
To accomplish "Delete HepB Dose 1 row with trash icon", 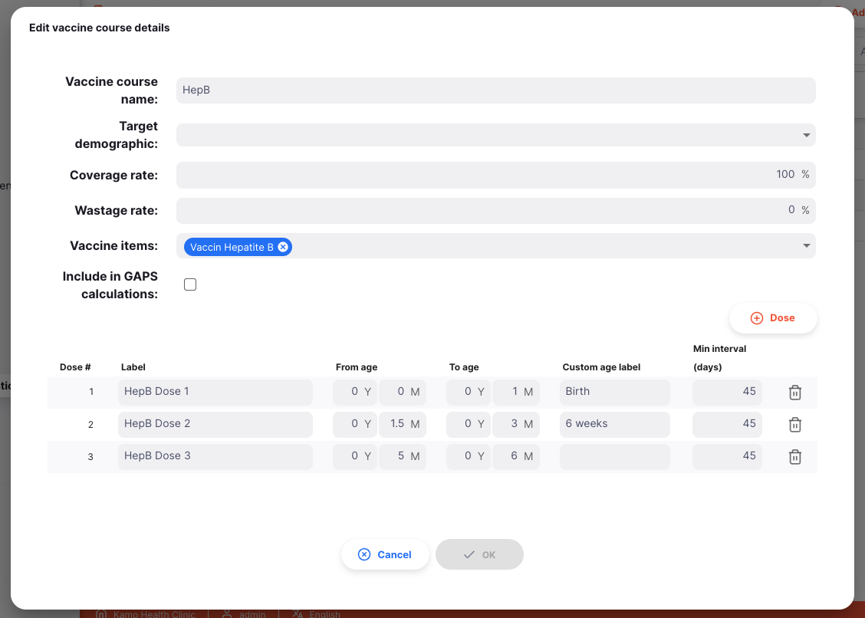I will pos(795,393).
